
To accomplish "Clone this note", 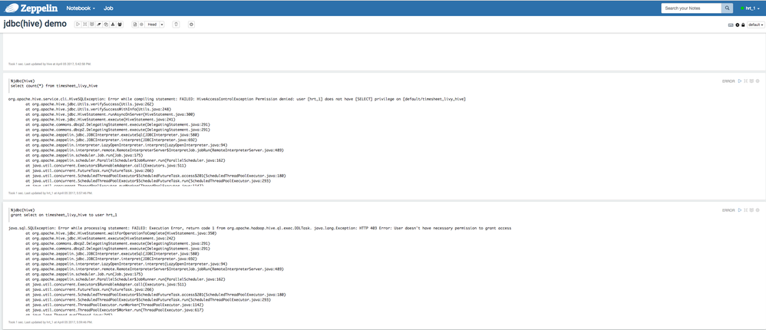I will pos(106,25).
